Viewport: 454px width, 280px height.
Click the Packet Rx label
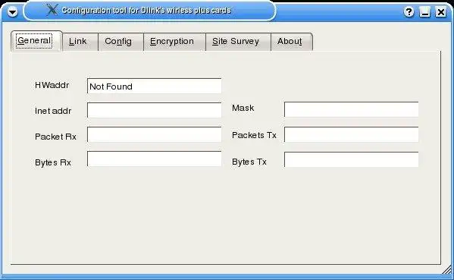(x=55, y=137)
